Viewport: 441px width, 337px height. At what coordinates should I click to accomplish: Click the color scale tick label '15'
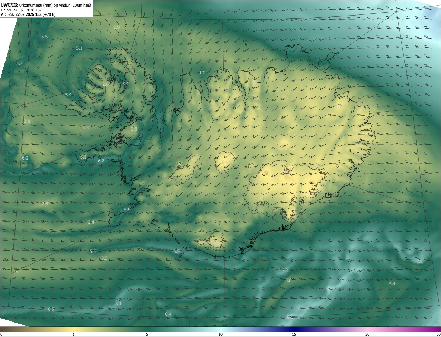(294, 335)
